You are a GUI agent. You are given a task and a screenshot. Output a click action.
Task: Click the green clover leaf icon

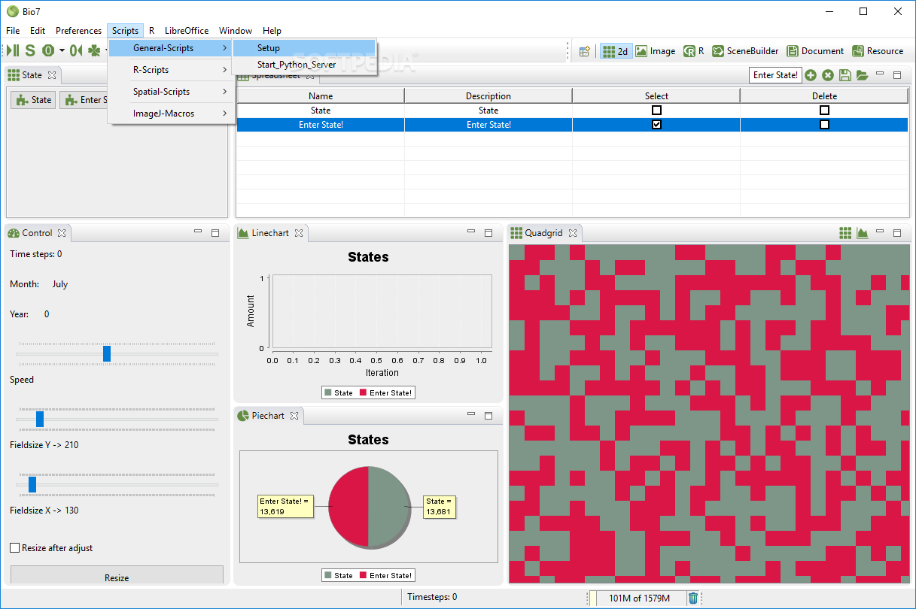[x=94, y=50]
